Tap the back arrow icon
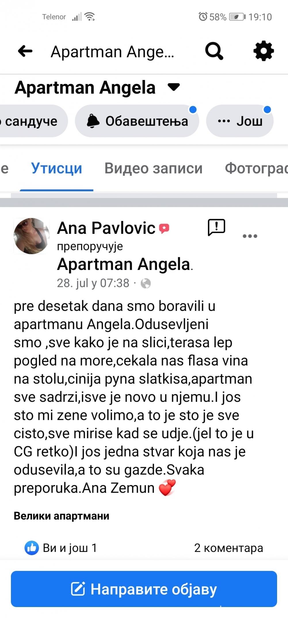 [25, 51]
